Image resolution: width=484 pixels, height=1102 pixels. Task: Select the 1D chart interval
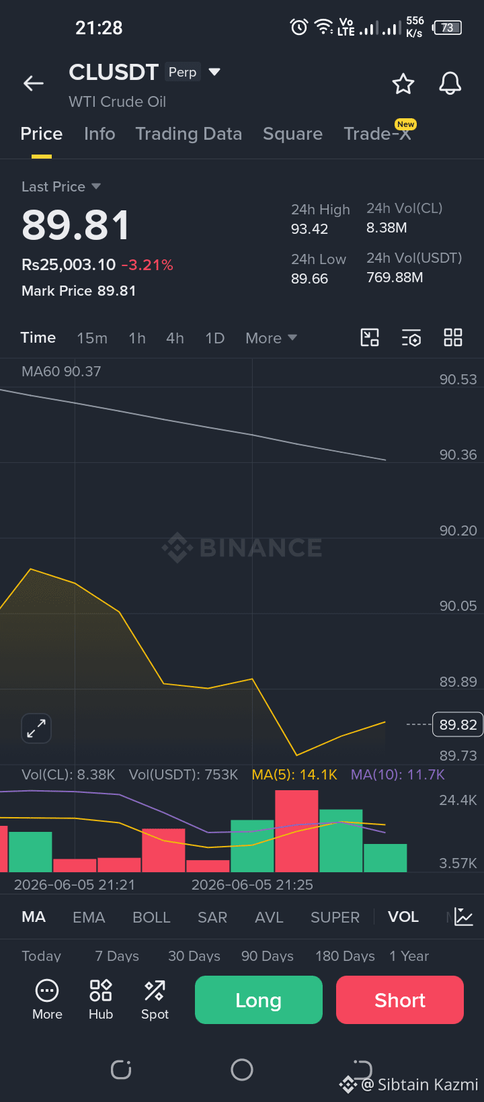(215, 338)
